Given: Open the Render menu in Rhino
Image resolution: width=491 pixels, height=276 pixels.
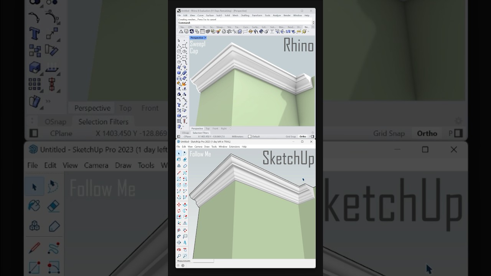Looking at the screenshot, I should coord(287,15).
